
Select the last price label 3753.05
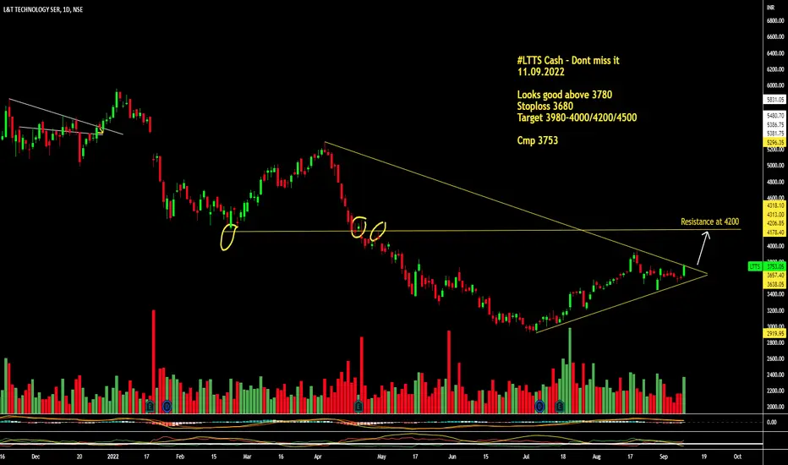tap(775, 266)
